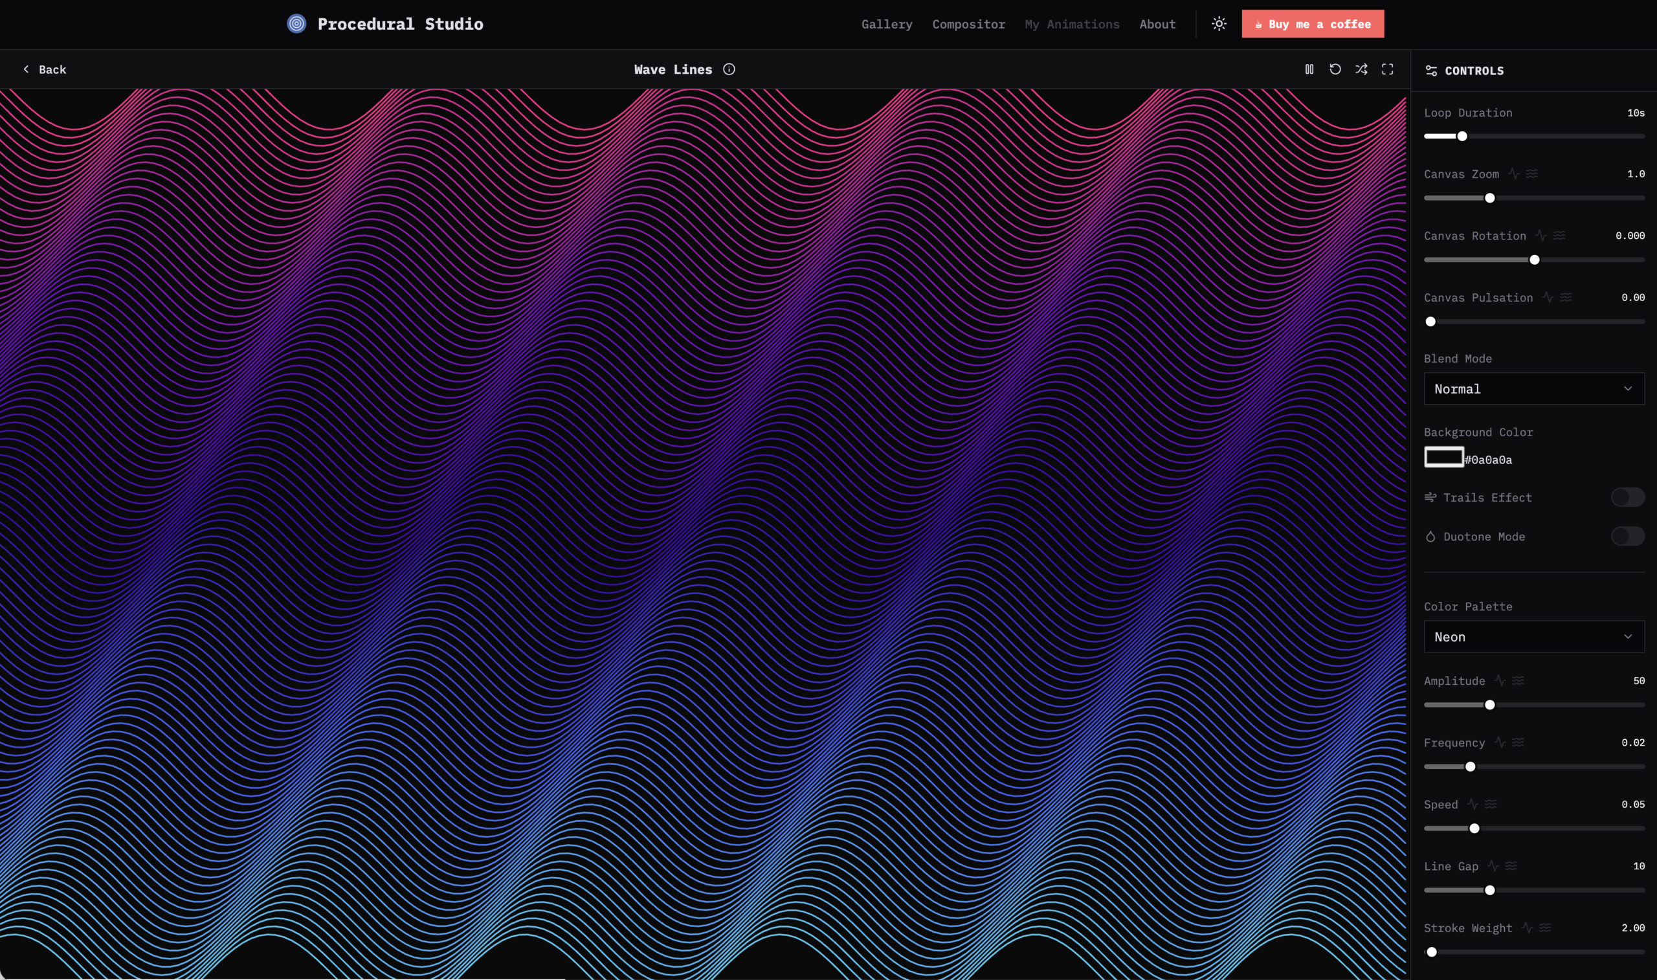Screen dimensions: 1657x980
Task: Navigate to the About page
Action: (x=1157, y=25)
